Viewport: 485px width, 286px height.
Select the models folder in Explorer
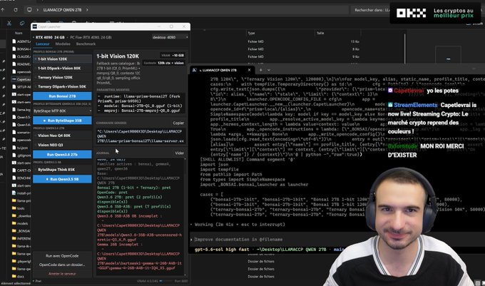click(x=21, y=223)
